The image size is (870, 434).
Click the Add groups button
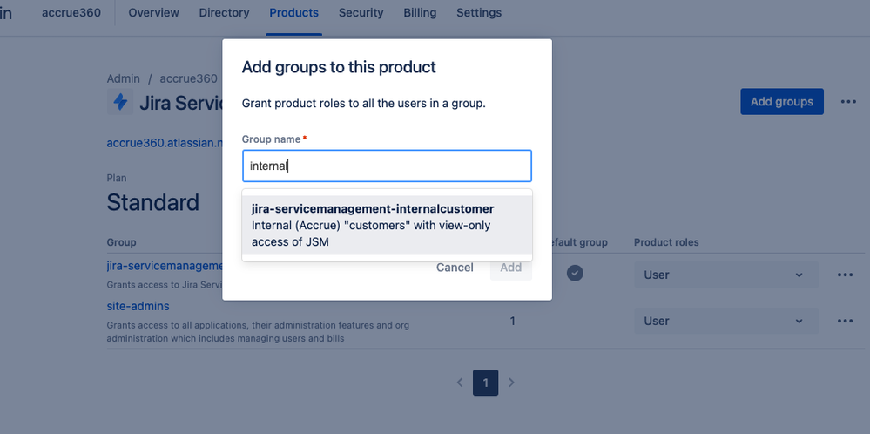pyautogui.click(x=782, y=102)
